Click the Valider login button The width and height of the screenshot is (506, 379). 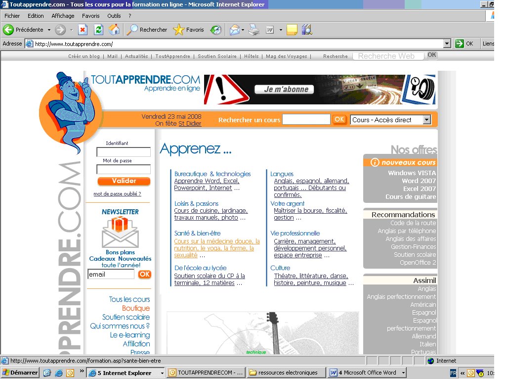click(124, 181)
